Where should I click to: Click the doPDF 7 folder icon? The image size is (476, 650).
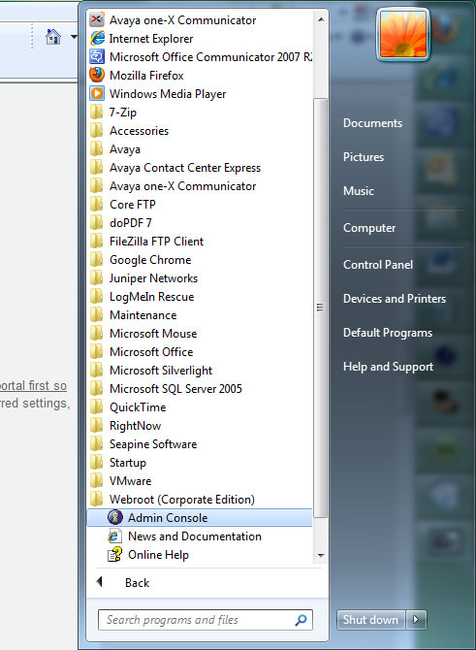point(97,222)
